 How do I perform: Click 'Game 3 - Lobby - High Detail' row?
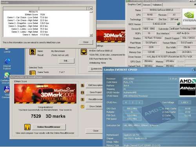click(x=29, y=32)
